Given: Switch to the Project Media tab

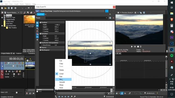Looking at the screenshot, I should coord(5,53).
